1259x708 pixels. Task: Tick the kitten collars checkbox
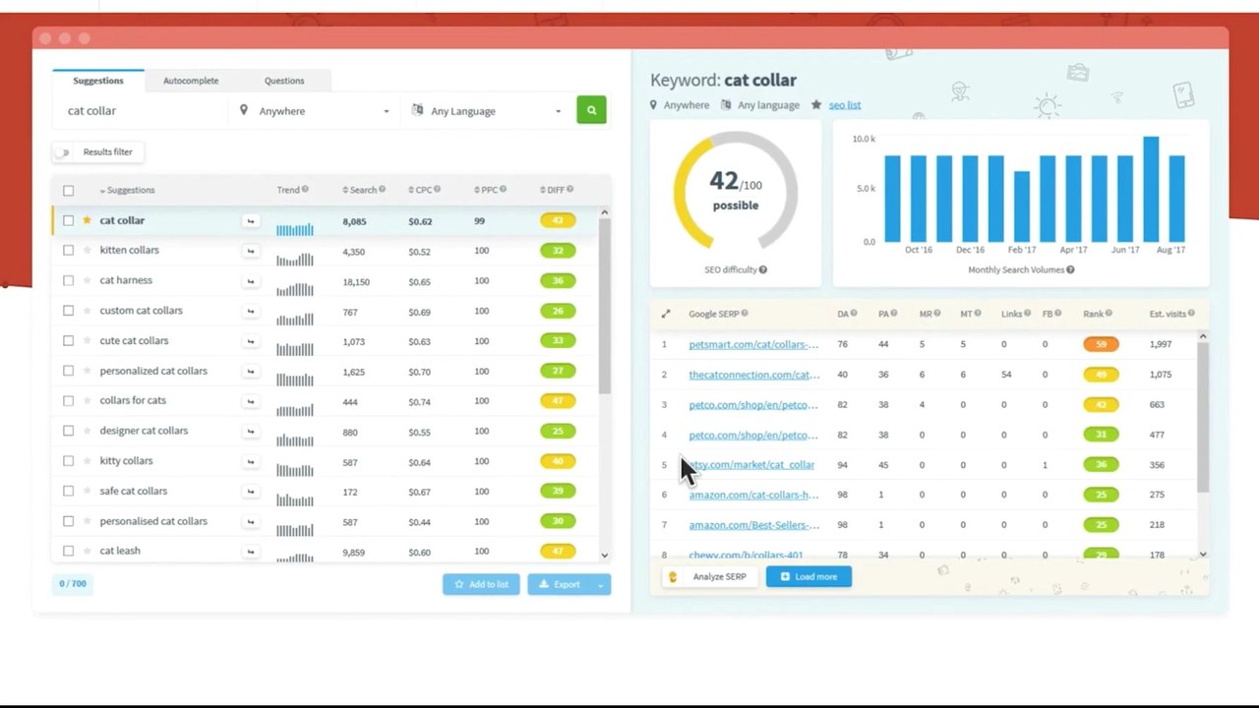click(68, 251)
